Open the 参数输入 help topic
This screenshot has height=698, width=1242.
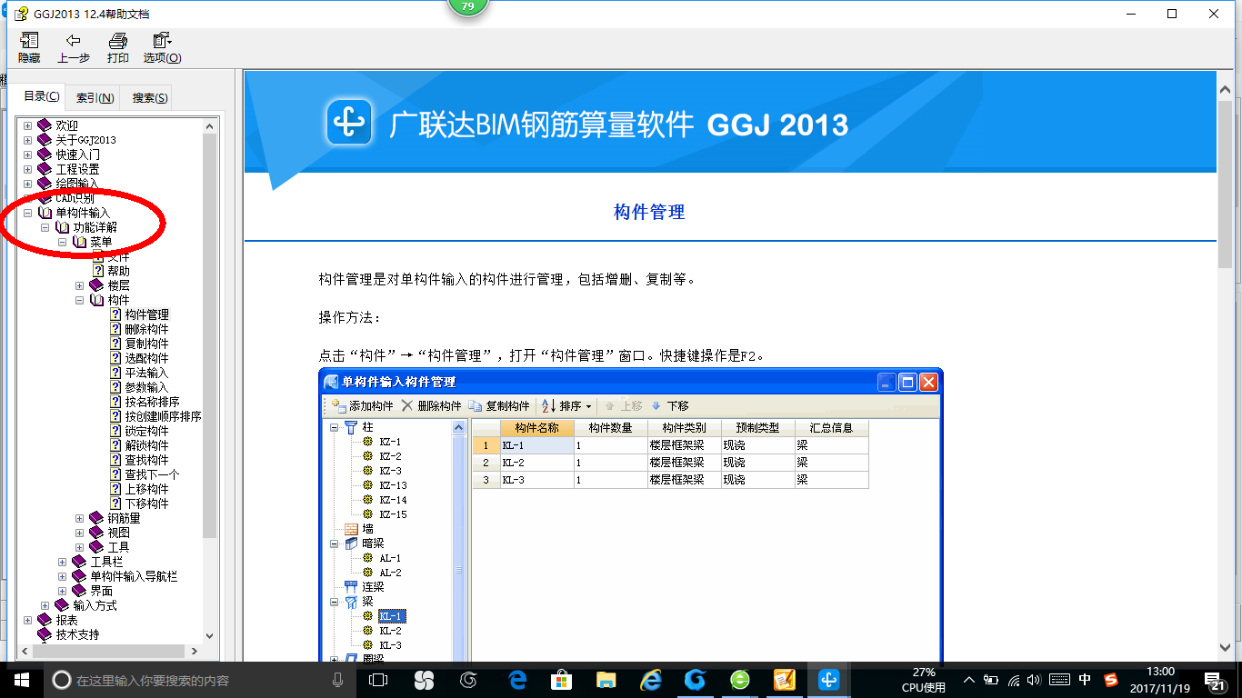(x=146, y=387)
